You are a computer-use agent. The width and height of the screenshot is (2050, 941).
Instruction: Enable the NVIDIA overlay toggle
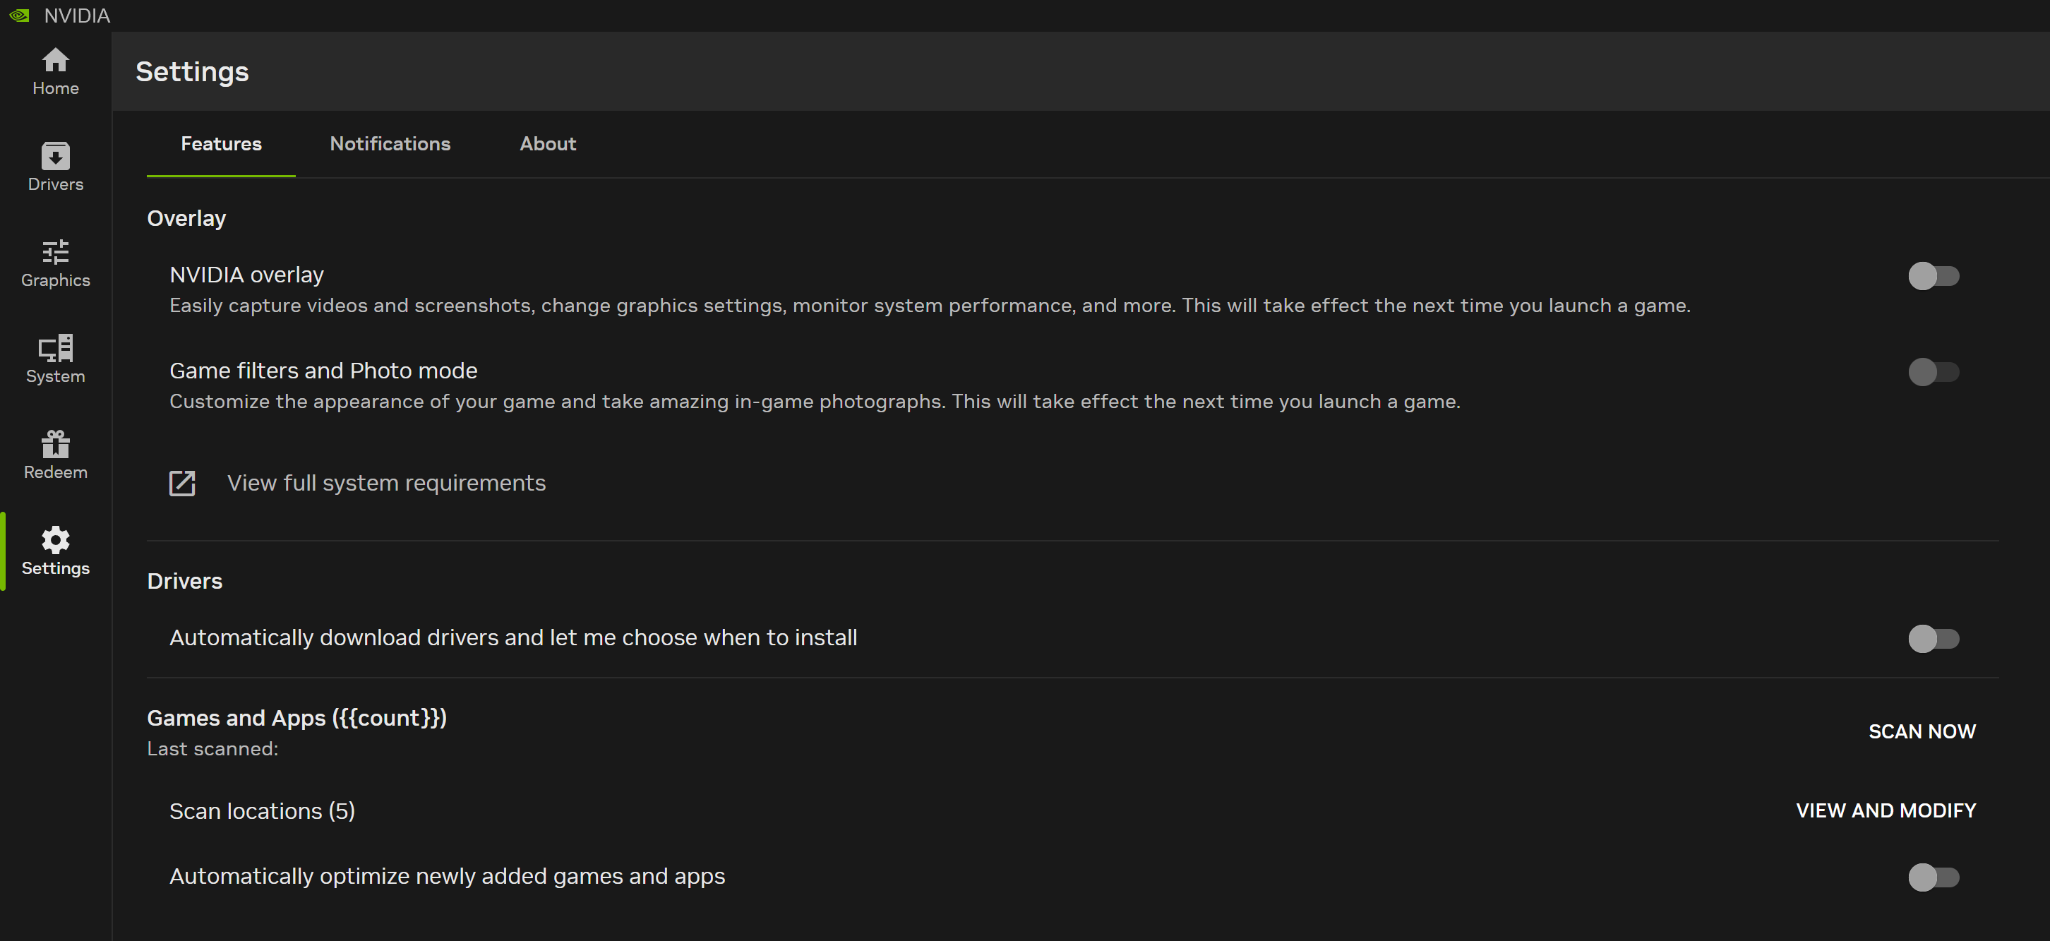[x=1933, y=276]
